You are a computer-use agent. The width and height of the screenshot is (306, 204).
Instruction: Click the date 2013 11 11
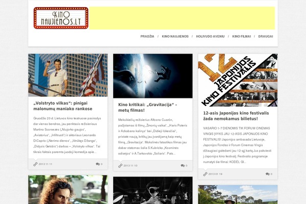click(x=45, y=164)
